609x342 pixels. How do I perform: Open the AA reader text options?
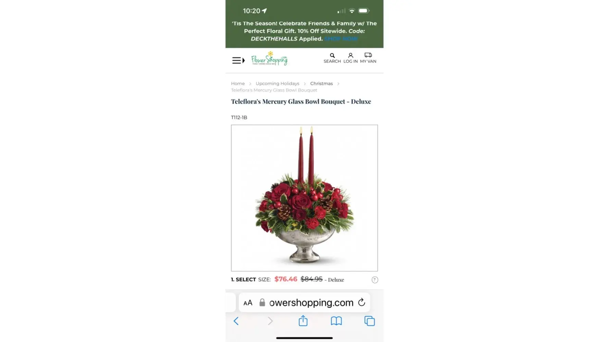click(x=248, y=303)
